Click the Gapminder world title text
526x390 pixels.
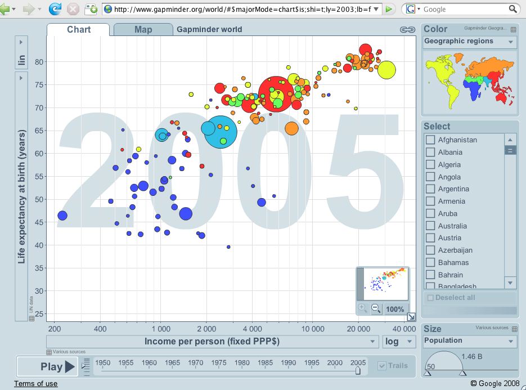pos(209,29)
